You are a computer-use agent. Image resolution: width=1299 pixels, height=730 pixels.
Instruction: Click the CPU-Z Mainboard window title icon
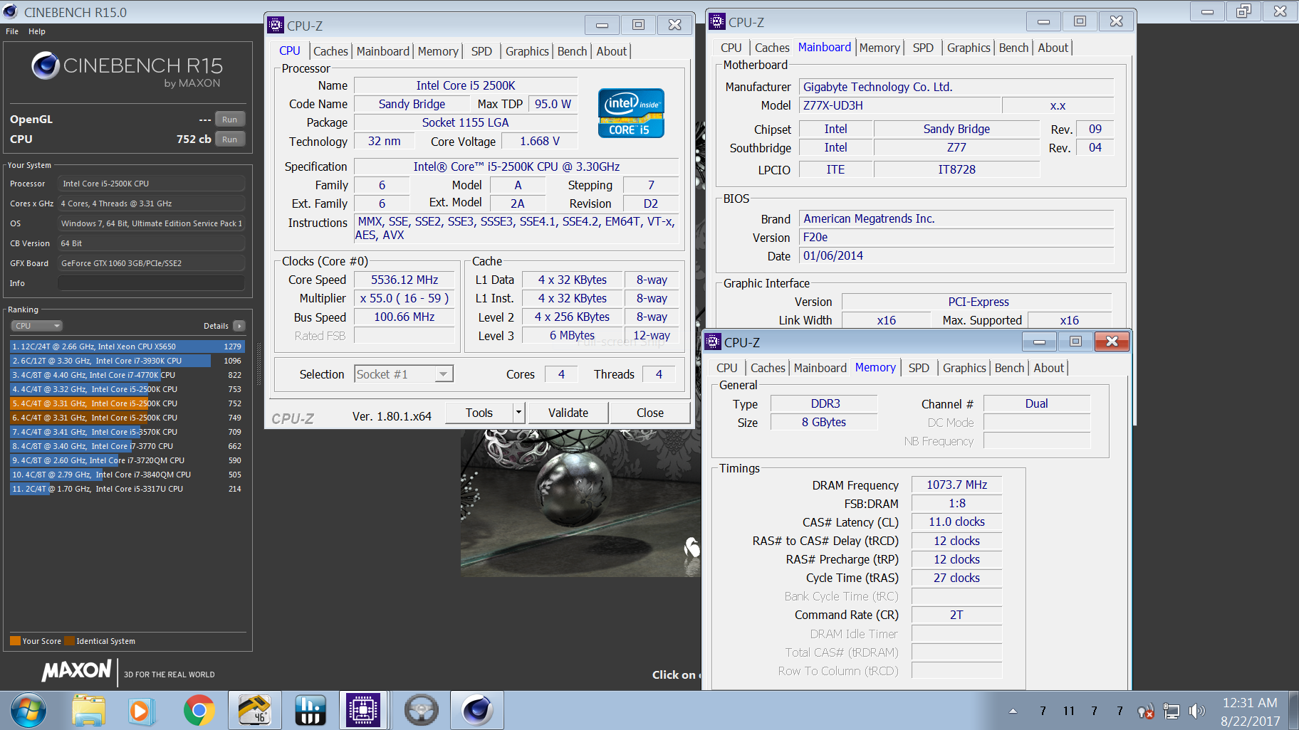[717, 21]
